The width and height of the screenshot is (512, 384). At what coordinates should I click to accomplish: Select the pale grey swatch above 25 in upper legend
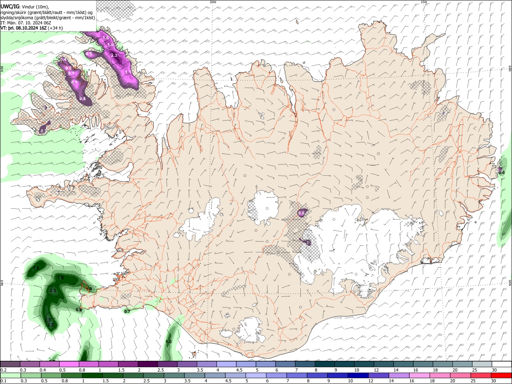coord(482,364)
